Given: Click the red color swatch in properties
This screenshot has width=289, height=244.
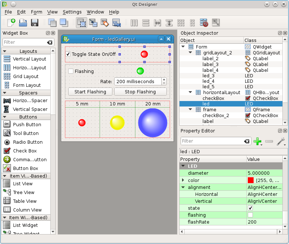Looking at the screenshot, I should (x=251, y=180).
